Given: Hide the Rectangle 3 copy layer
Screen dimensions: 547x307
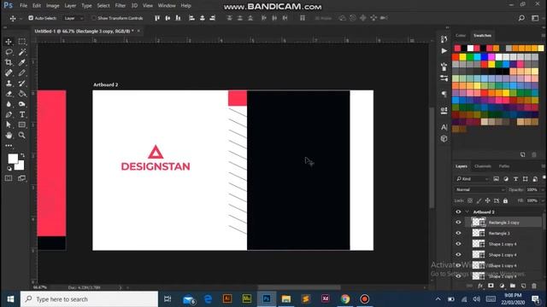Looking at the screenshot, I should (x=458, y=222).
